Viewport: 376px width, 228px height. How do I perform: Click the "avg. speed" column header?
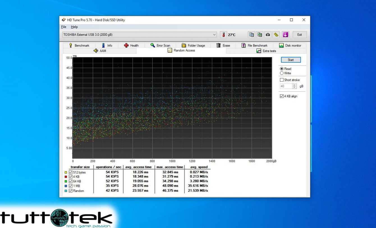(x=199, y=167)
